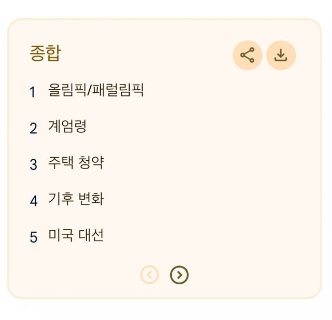This screenshot has height=320, width=332.
Task: Select the 종합 category heading
Action: click(x=45, y=53)
